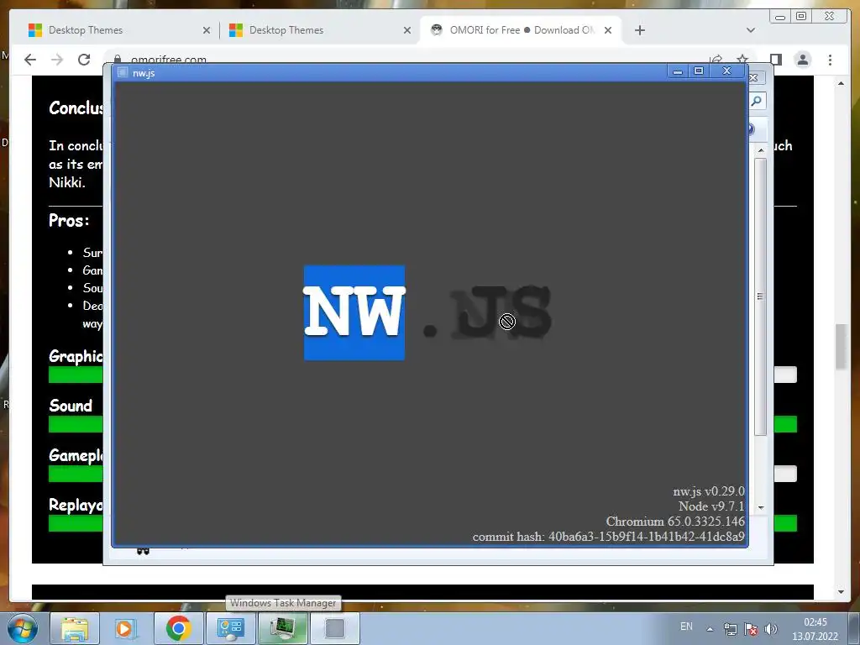Open the EN language indicator
This screenshot has width=860, height=645.
point(686,627)
